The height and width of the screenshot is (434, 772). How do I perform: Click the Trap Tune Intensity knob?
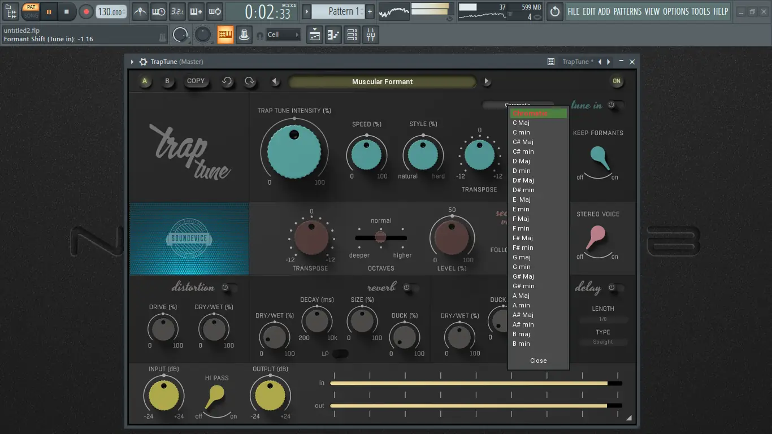(x=294, y=151)
